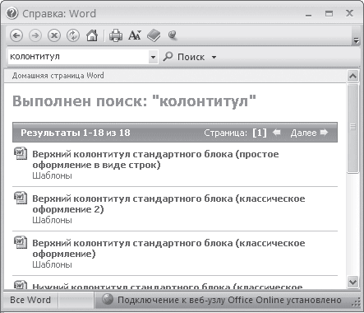Go to previous results page arrow
The width and height of the screenshot is (364, 313).
tap(277, 133)
